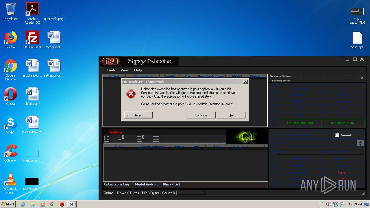This screenshot has width=370, height=208.
Task: Click the up-down spinner below Sound
Action: click(360, 143)
